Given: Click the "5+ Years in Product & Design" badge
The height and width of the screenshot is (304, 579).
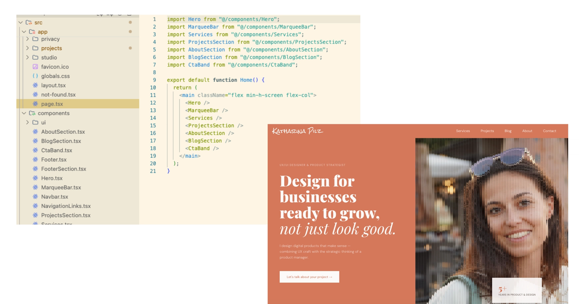Looking at the screenshot, I should pos(517,290).
